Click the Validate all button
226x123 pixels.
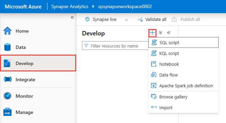click(x=152, y=19)
